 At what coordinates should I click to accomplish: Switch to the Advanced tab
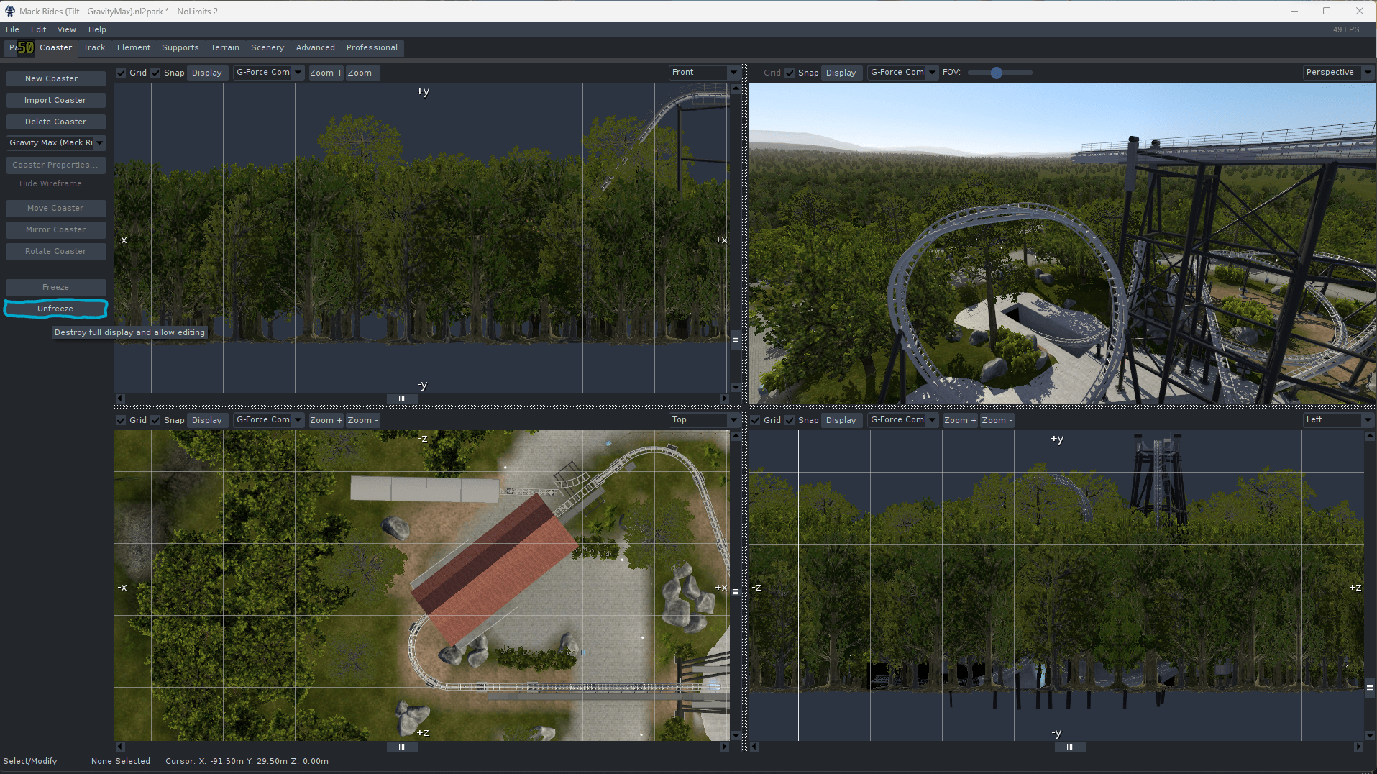click(316, 47)
